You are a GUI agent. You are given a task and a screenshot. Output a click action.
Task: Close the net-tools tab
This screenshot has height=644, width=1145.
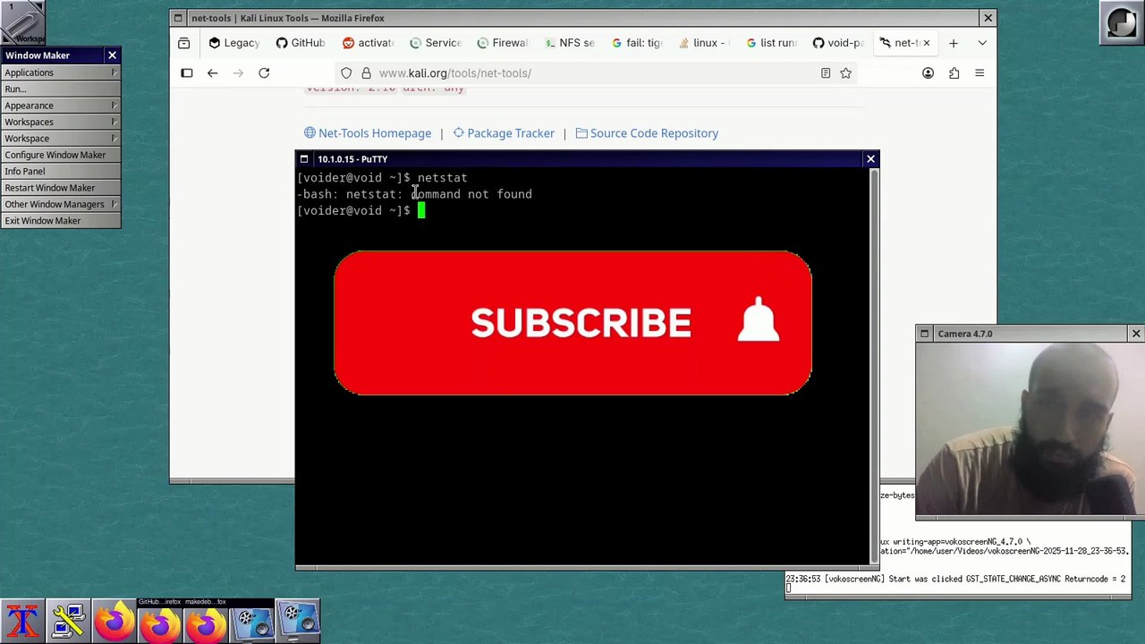coord(926,43)
